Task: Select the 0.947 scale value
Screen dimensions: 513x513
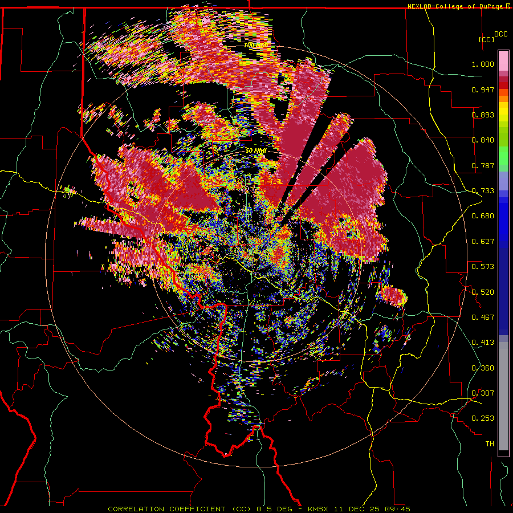Action: pos(483,89)
